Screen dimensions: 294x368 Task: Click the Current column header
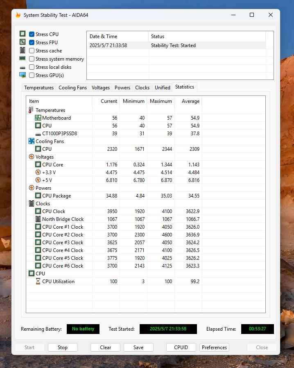(106, 101)
